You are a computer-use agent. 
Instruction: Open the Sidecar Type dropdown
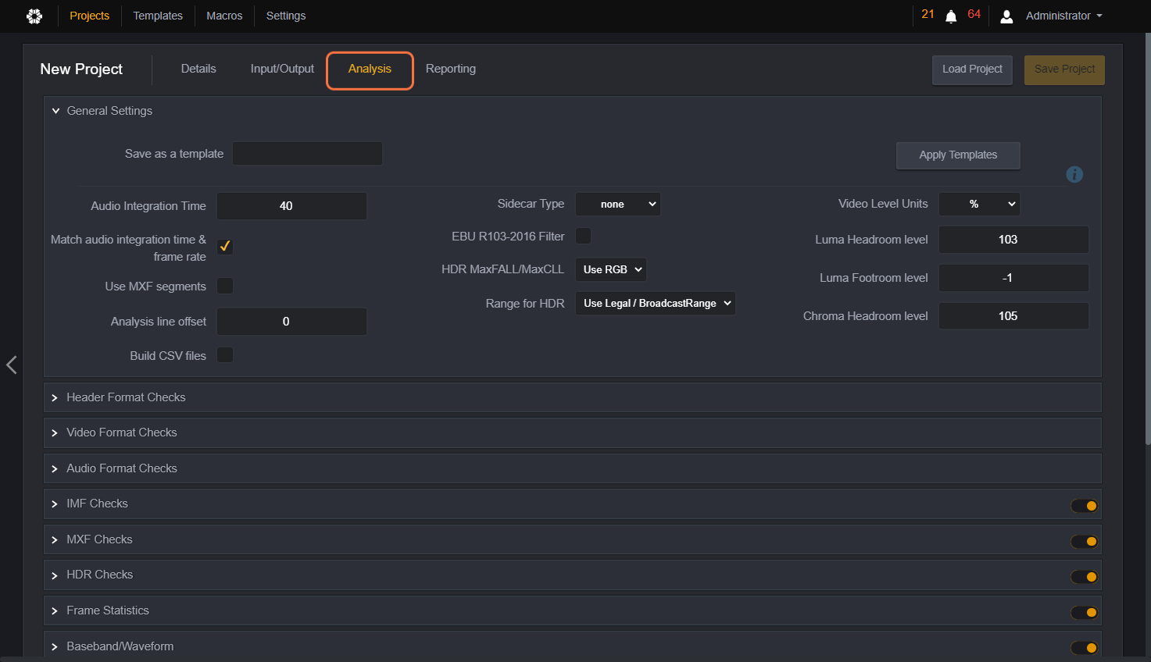(x=618, y=204)
